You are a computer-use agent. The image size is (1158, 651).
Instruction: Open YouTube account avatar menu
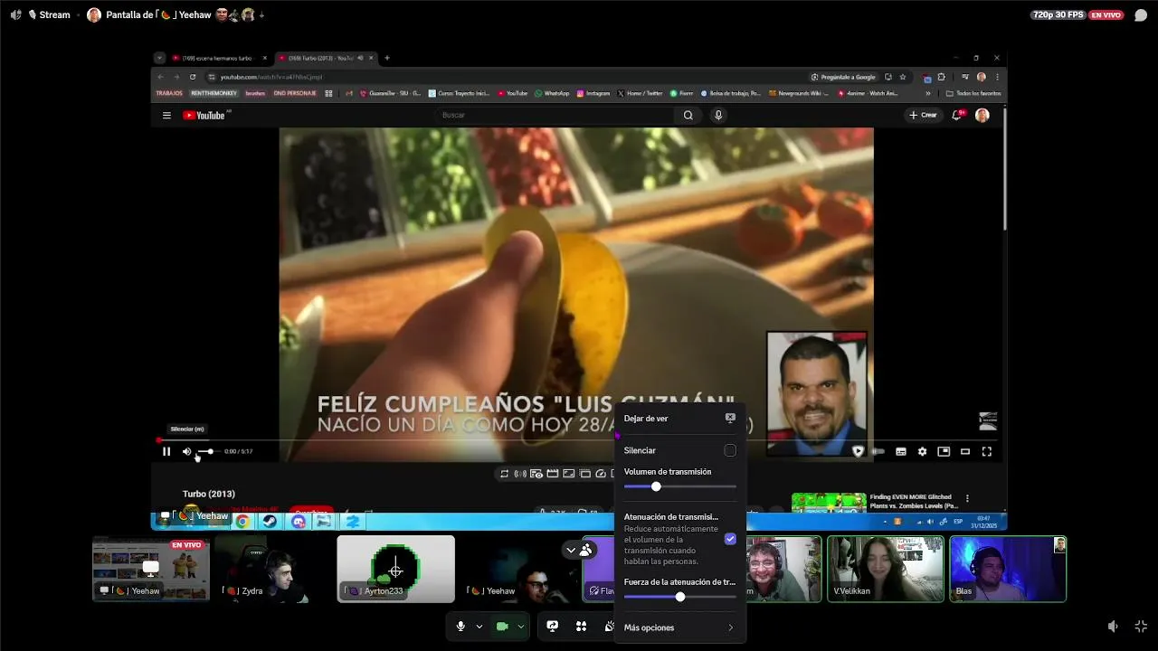982,115
